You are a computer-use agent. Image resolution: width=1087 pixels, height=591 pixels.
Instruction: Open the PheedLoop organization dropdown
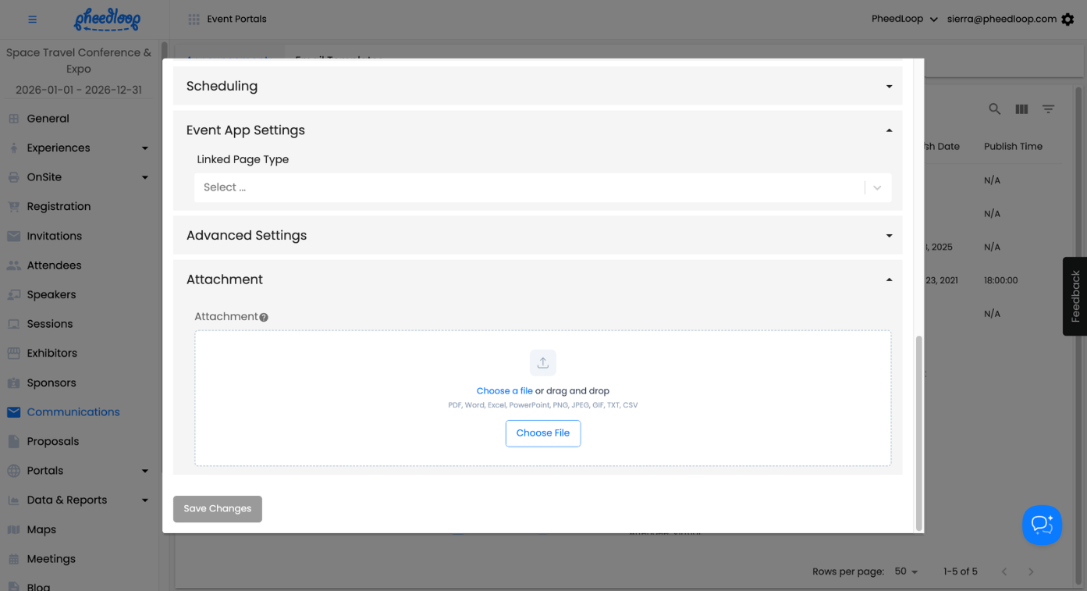click(904, 20)
